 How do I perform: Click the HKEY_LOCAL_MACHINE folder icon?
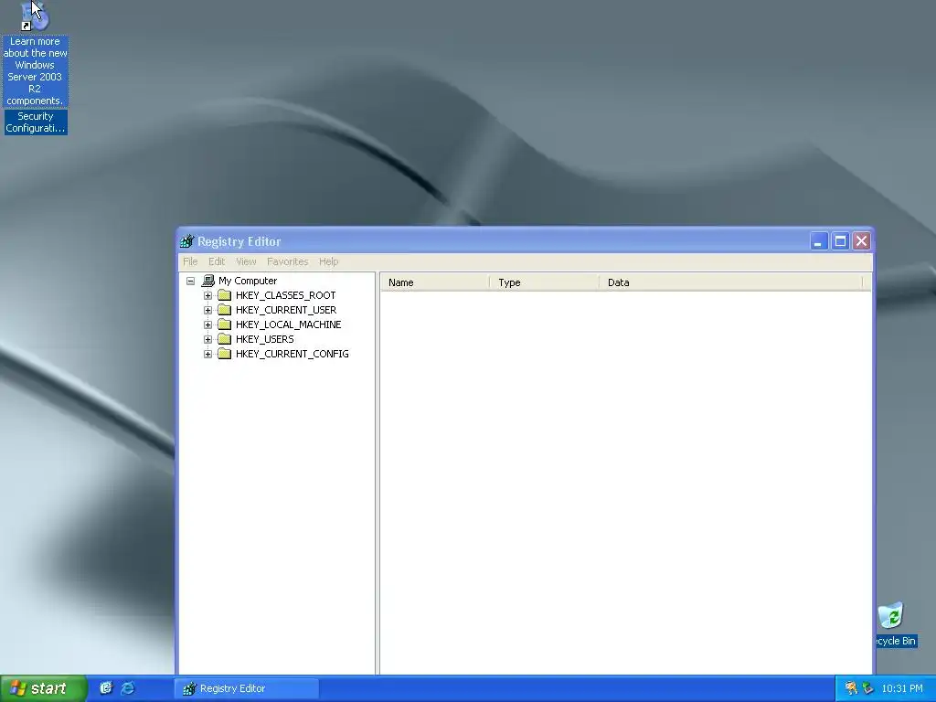coord(225,324)
